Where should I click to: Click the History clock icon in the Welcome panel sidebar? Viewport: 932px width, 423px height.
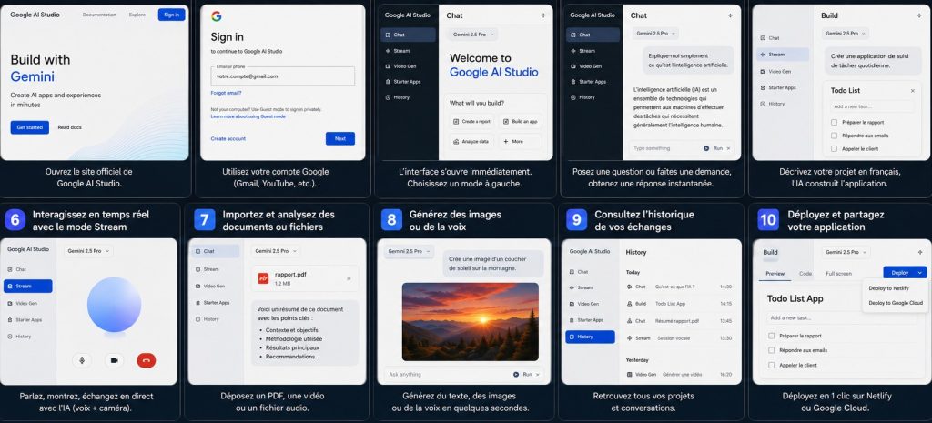388,96
